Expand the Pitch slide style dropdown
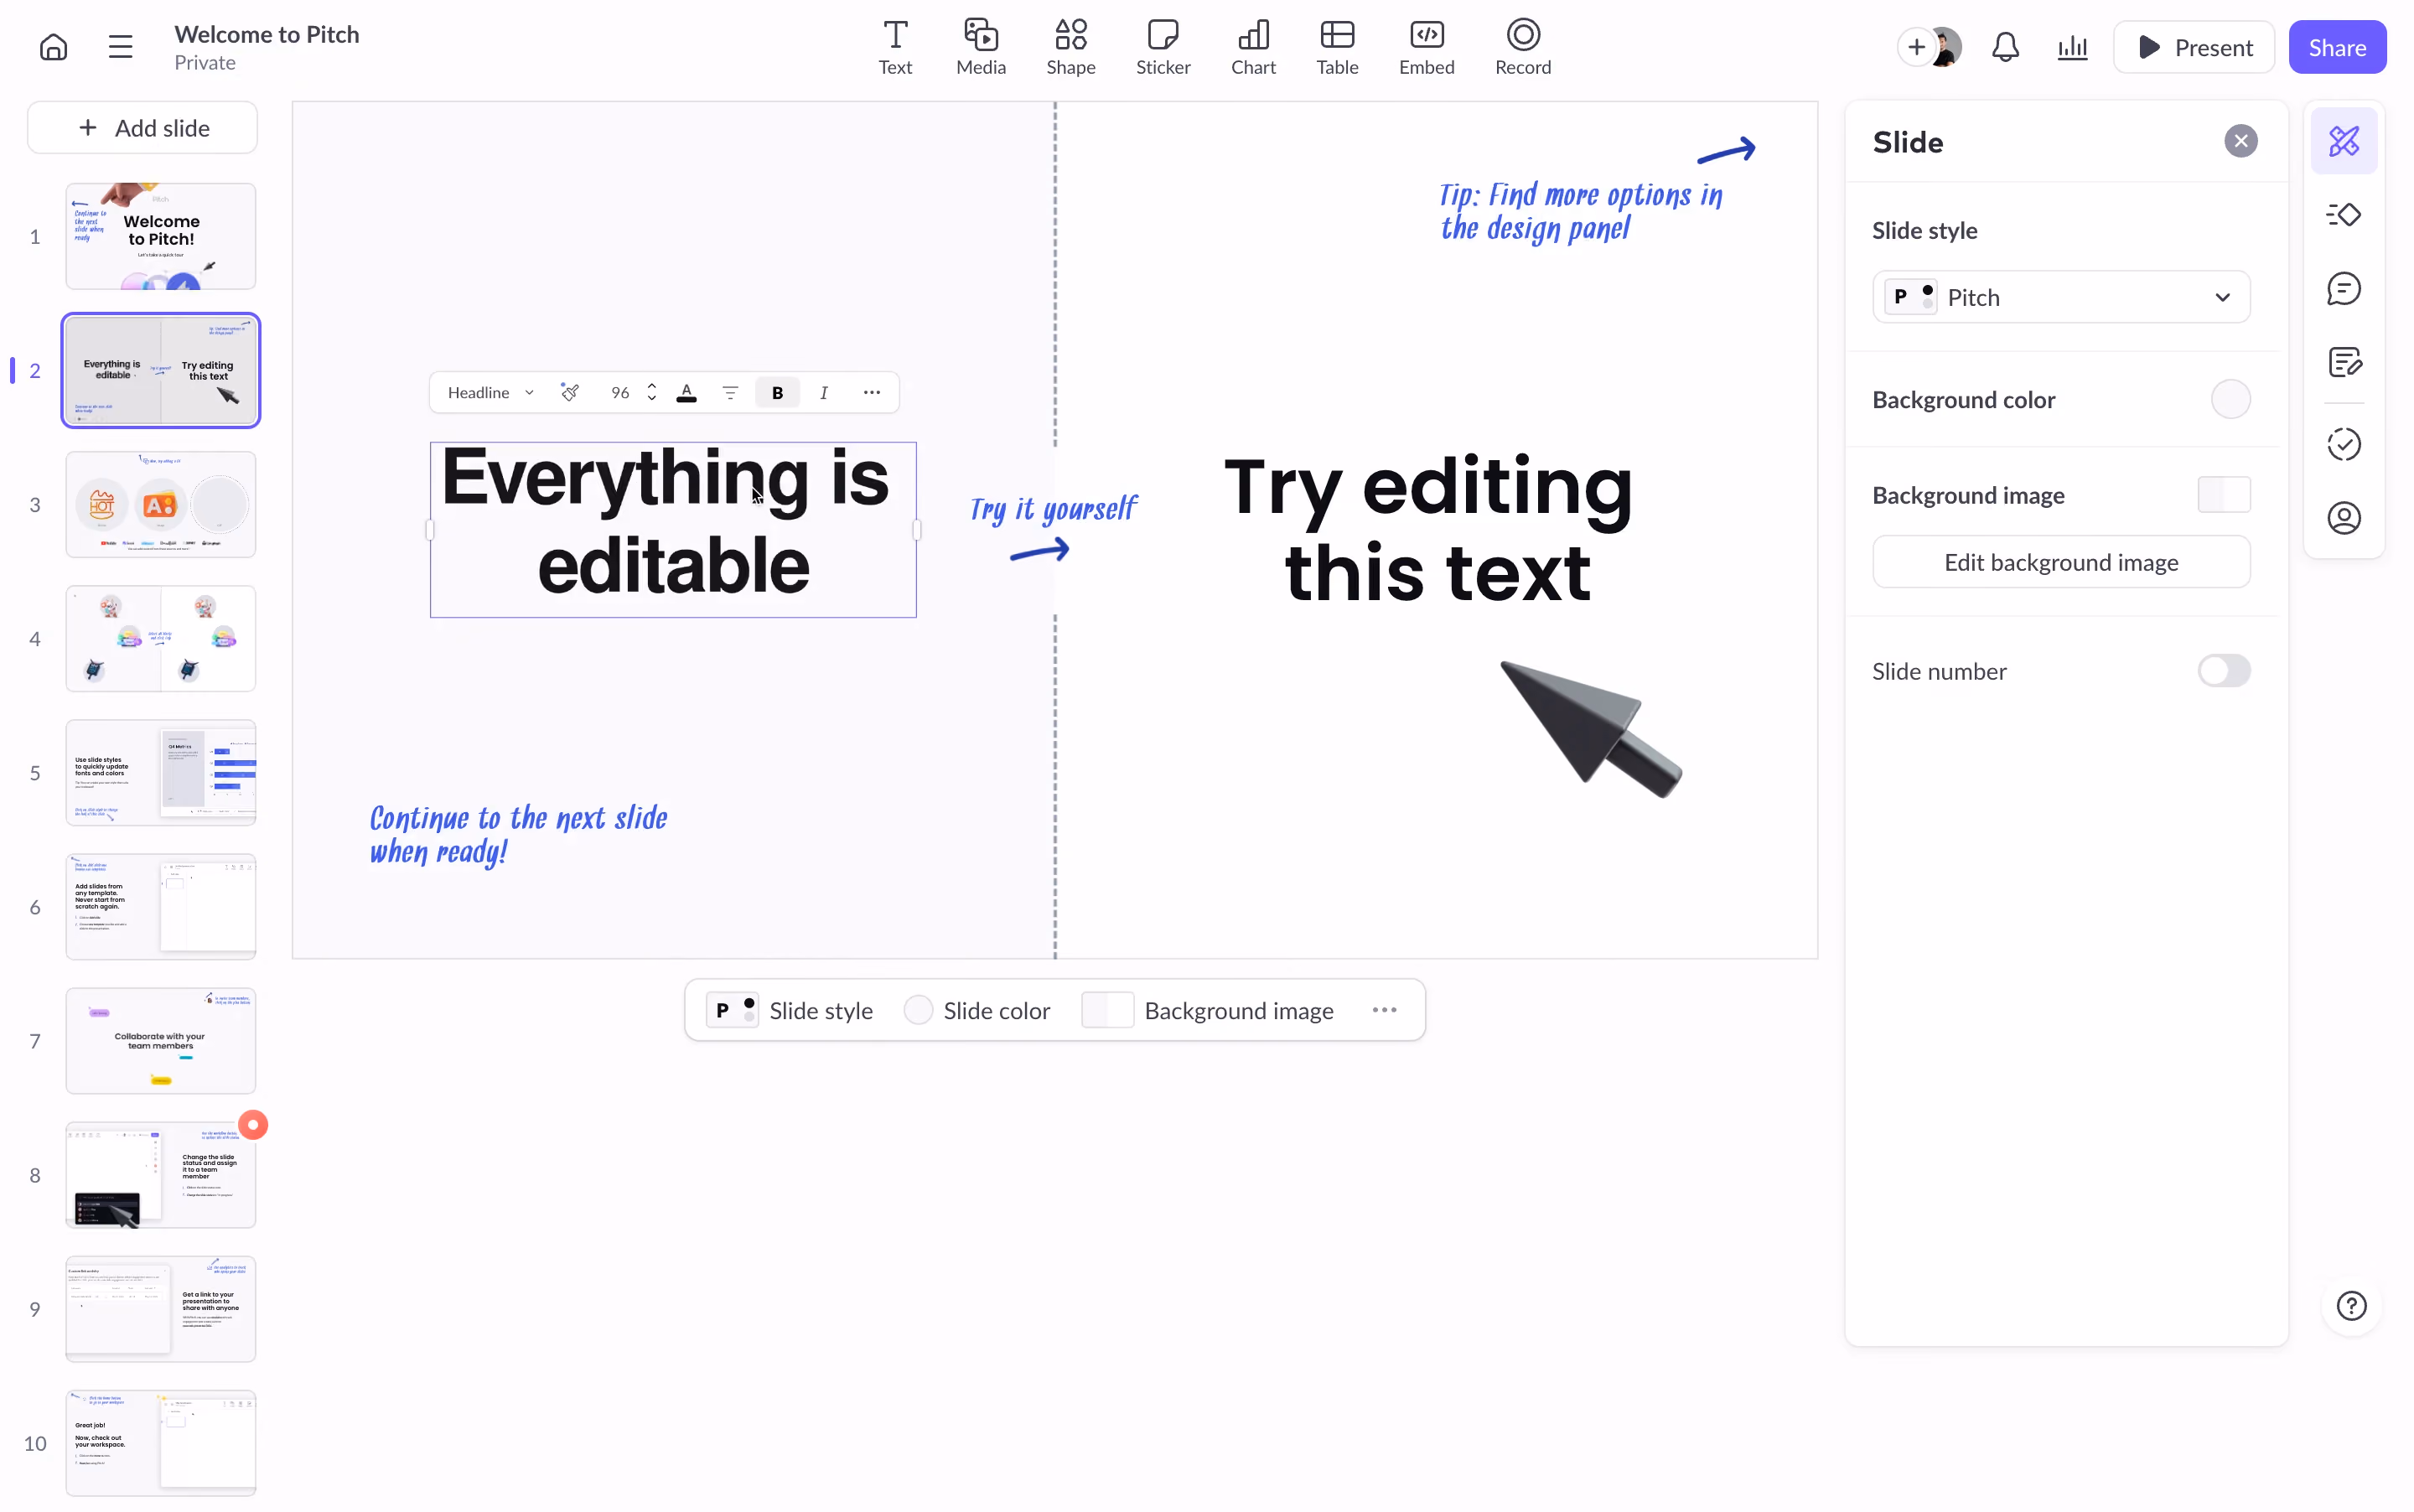The height and width of the screenshot is (1512, 2414). click(x=2060, y=297)
